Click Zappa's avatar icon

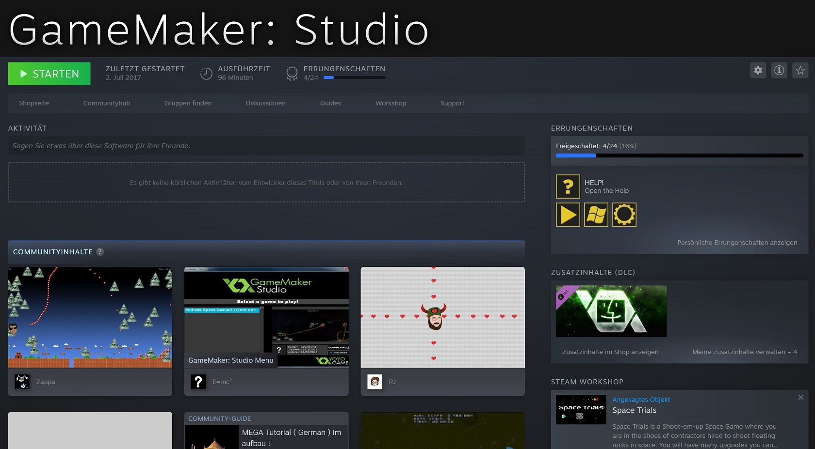(x=22, y=382)
